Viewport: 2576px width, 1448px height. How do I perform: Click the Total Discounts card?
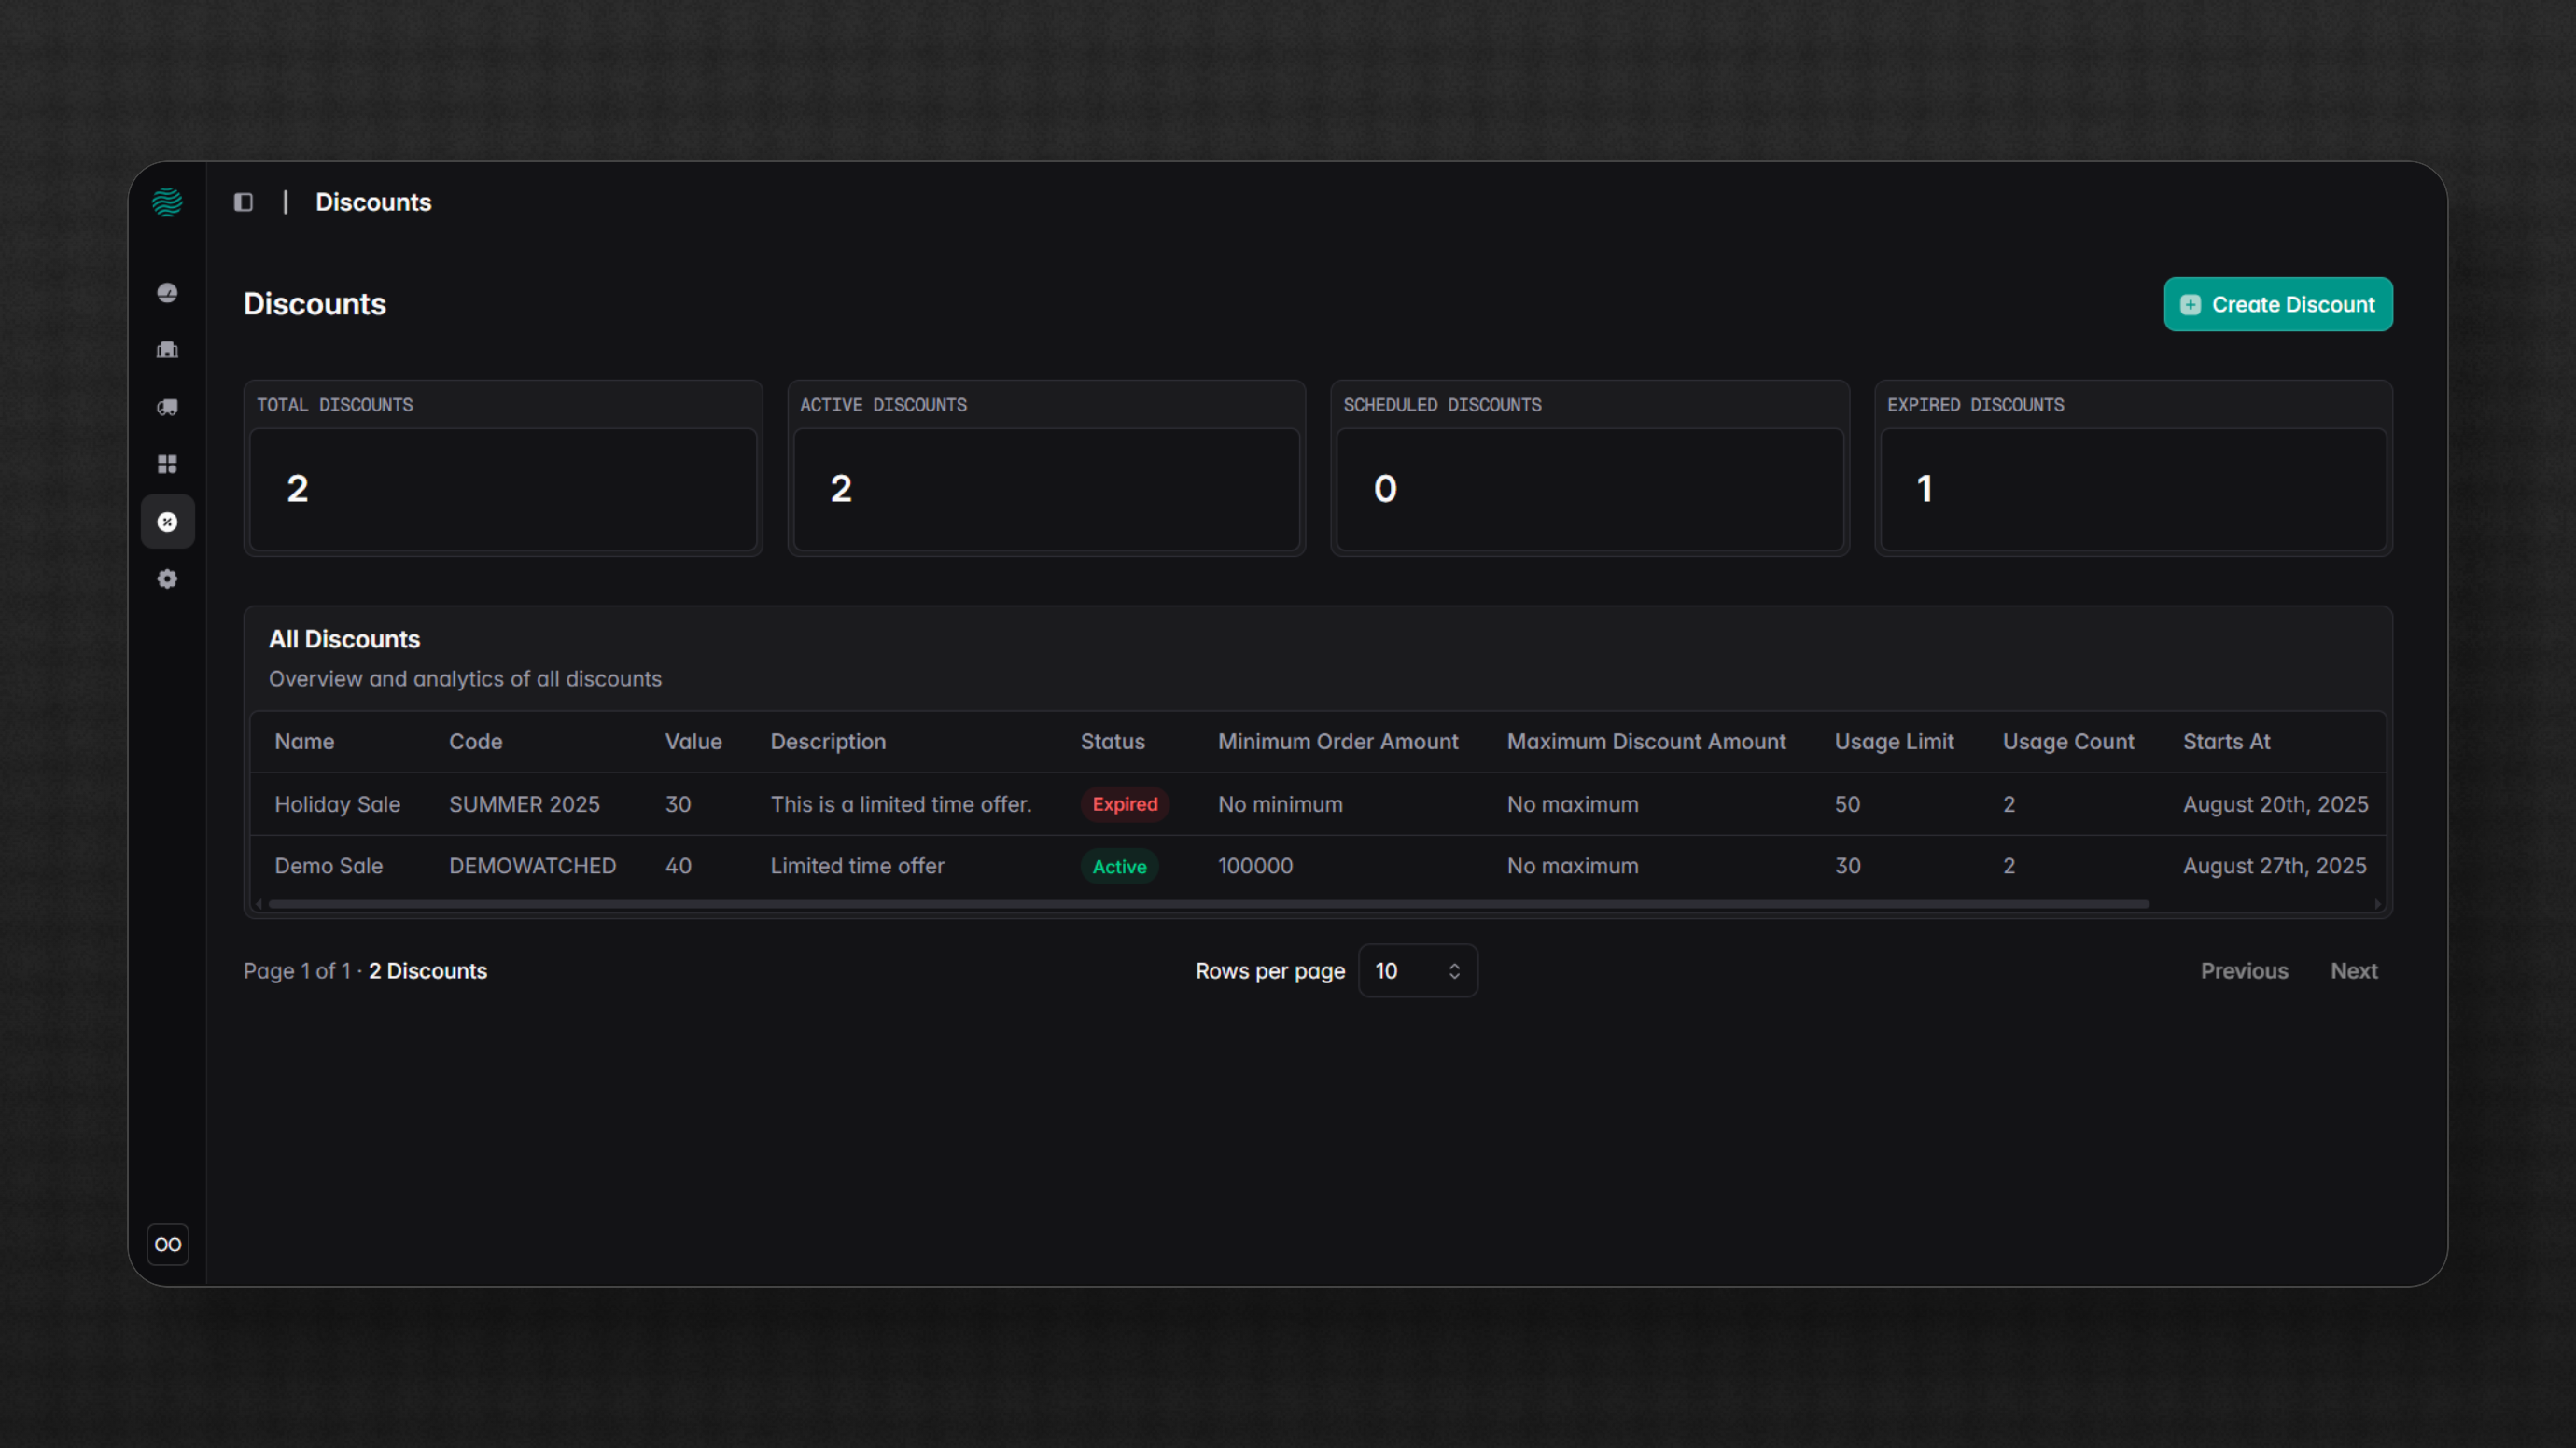point(503,467)
